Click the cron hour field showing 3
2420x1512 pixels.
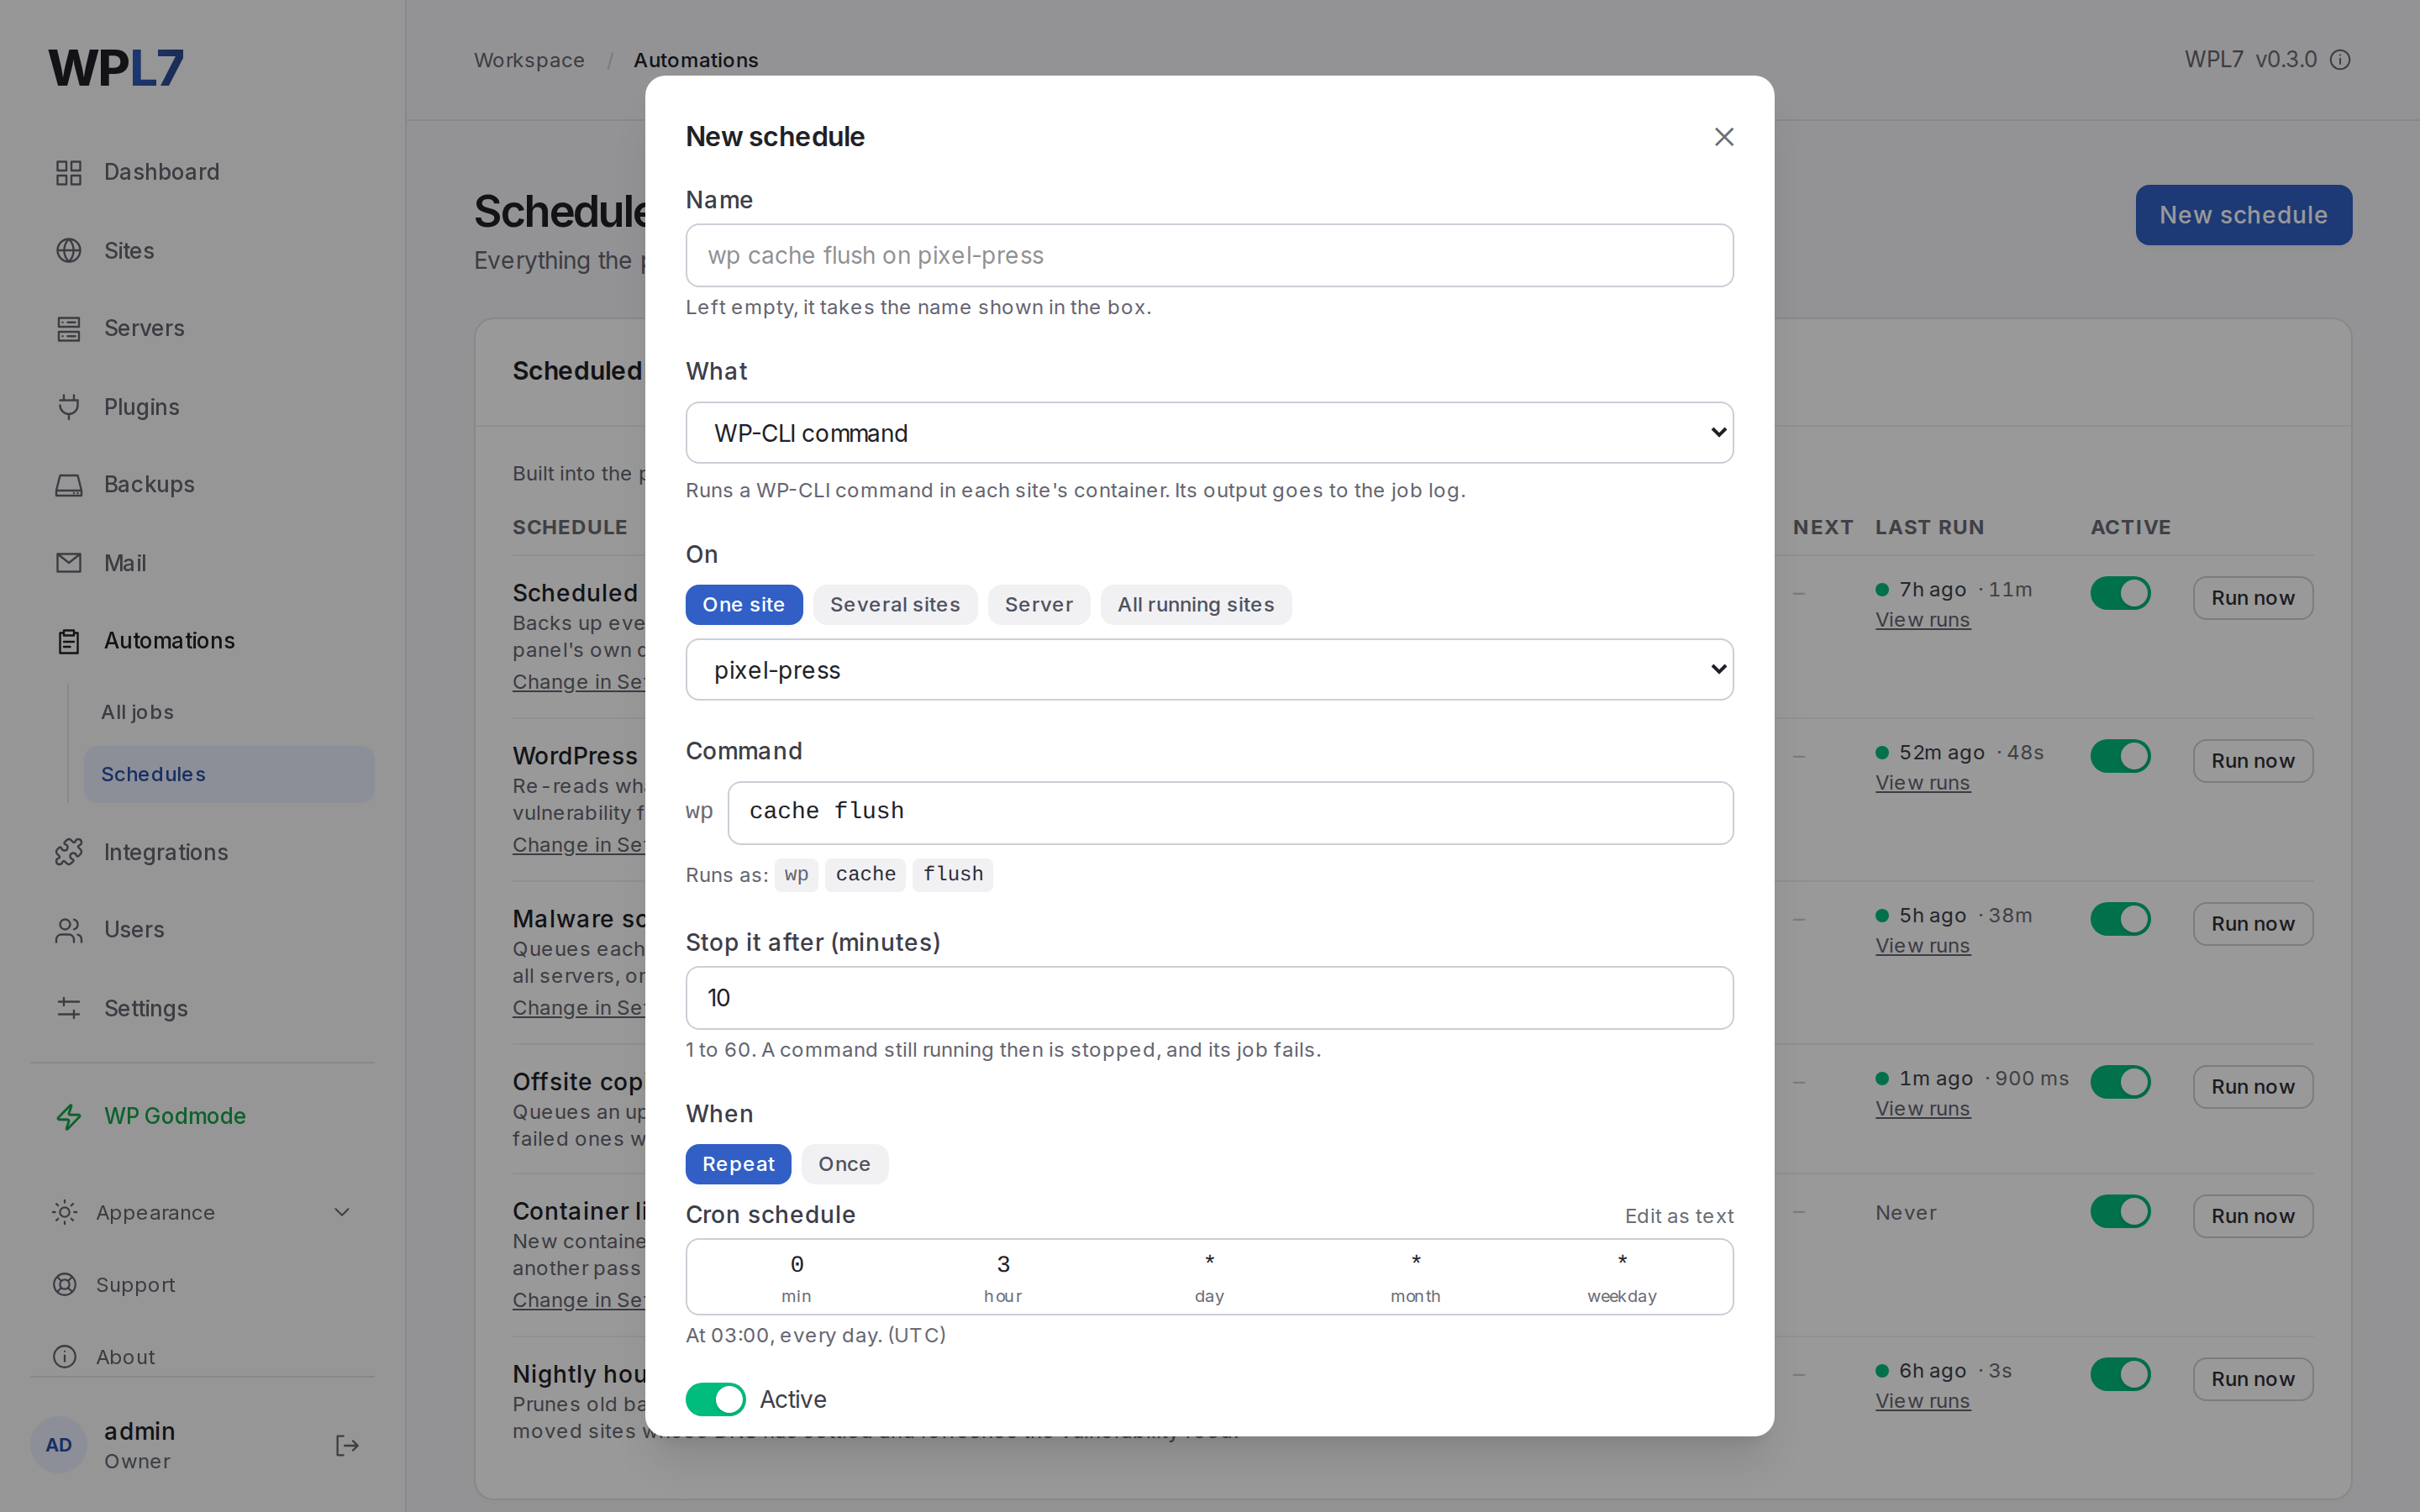point(1003,1277)
